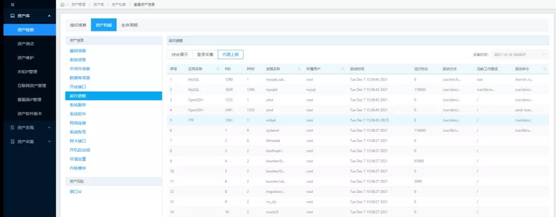Image resolution: width=556 pixels, height=217 pixels.
Task: Click PID 2491 cell in OpenSSH row
Action: (229, 110)
